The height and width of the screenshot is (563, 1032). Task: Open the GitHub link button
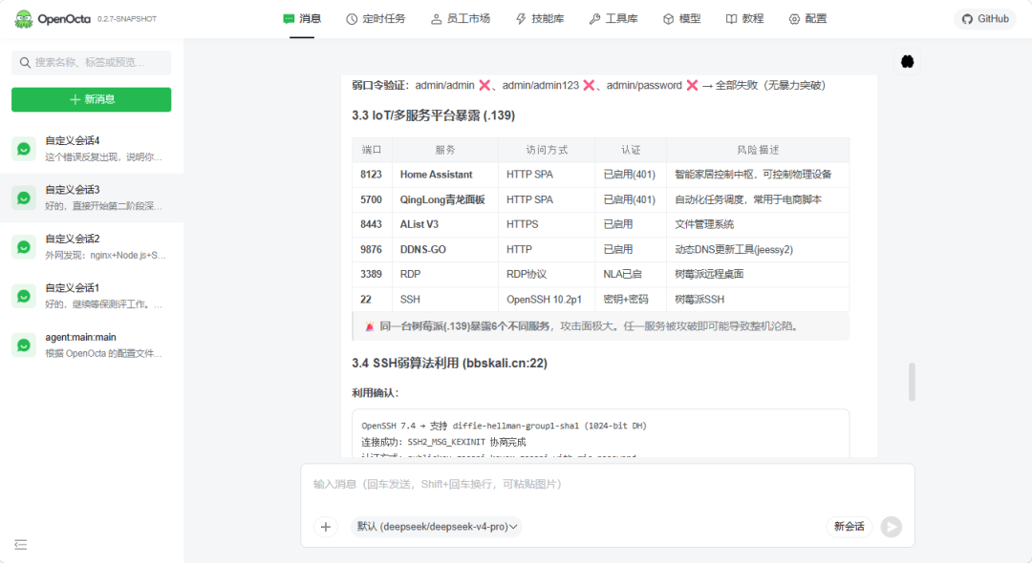(x=985, y=19)
